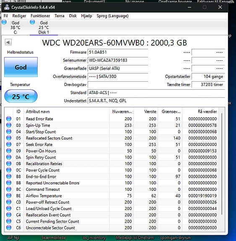Viewport: 236px width, 241px height.
Task: Click the blue God health status button
Action: pos(21,67)
